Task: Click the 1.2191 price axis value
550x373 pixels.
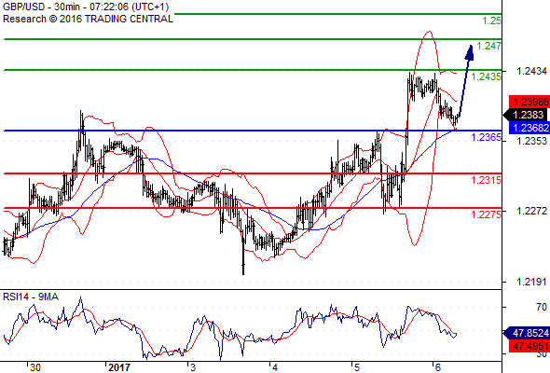Action: coord(531,282)
